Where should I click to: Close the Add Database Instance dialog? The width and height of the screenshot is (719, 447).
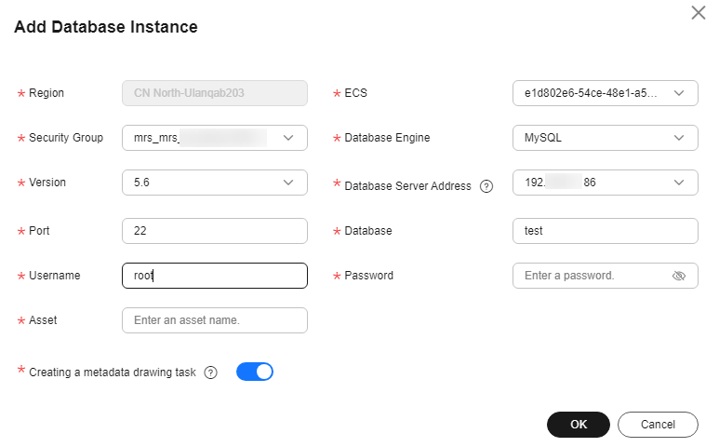698,13
